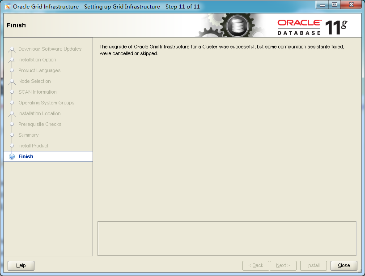Viewport: 365px width, 276px height.
Task: Click the Oracle installer title bar icon
Action: (8, 7)
